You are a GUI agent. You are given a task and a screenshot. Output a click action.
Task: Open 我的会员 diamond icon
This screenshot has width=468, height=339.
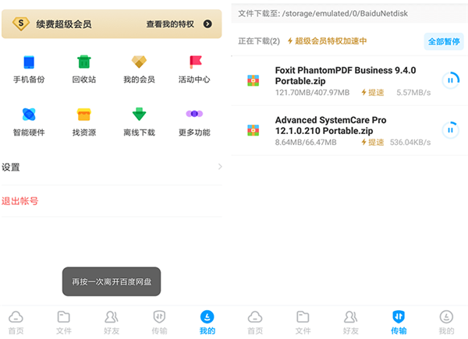(x=139, y=62)
